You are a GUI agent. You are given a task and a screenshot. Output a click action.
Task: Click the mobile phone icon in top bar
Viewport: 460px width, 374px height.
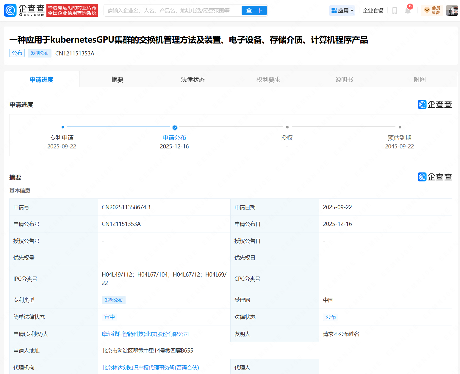(x=395, y=10)
